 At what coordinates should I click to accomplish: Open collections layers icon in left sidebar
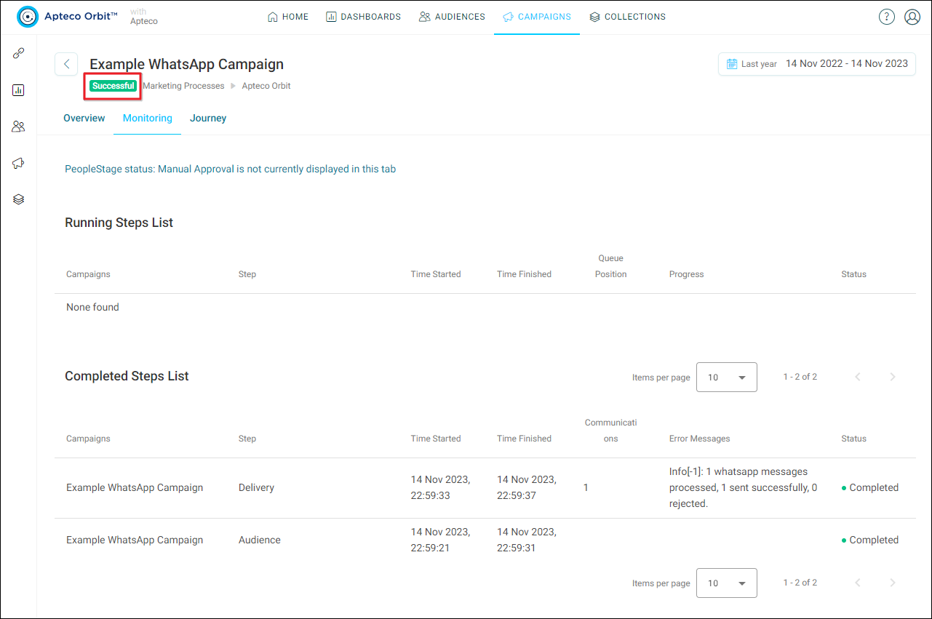pos(19,199)
